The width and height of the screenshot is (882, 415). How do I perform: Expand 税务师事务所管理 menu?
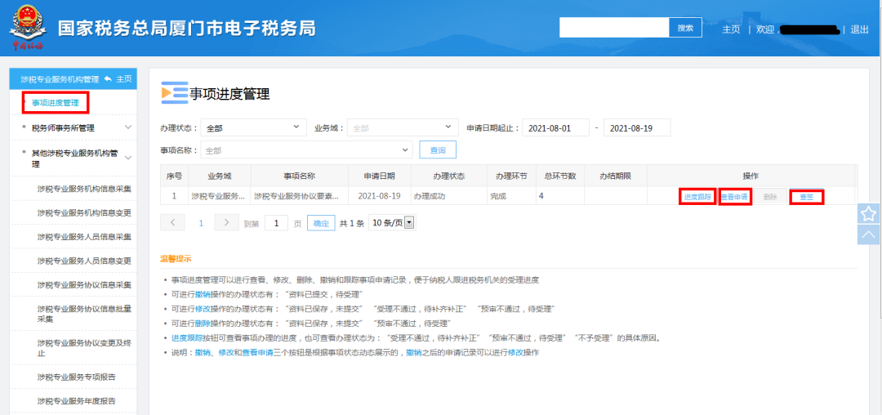coord(73,127)
